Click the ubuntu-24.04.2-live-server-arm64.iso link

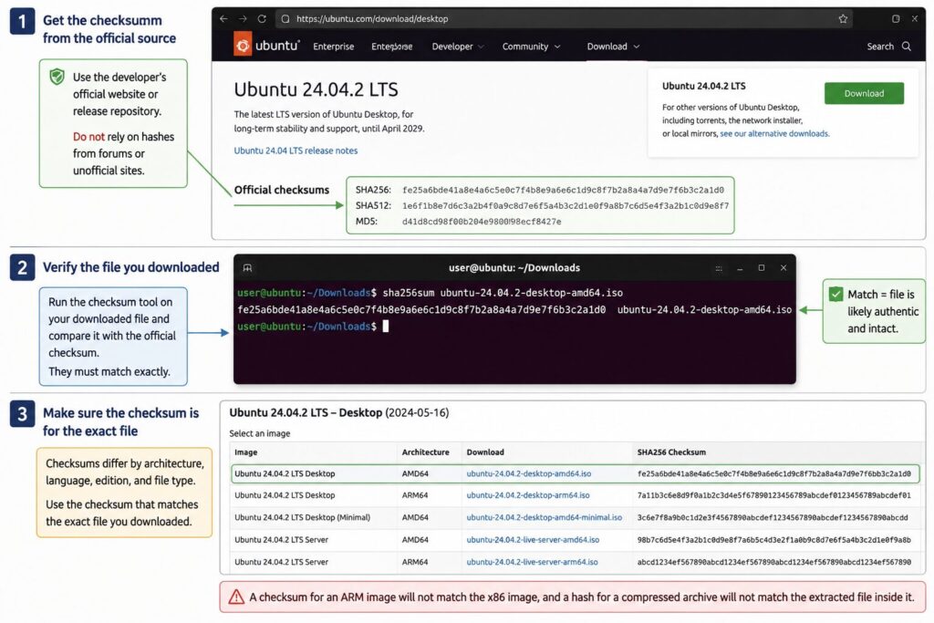tap(532, 562)
